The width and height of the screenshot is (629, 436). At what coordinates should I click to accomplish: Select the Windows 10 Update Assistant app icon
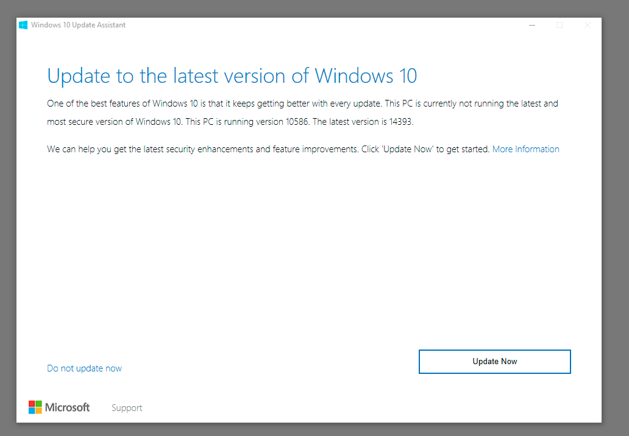pyautogui.click(x=23, y=25)
